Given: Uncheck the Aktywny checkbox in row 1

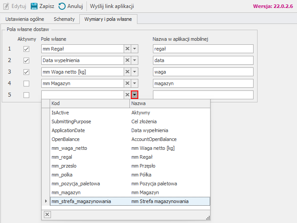Looking at the screenshot, I should point(26,49).
